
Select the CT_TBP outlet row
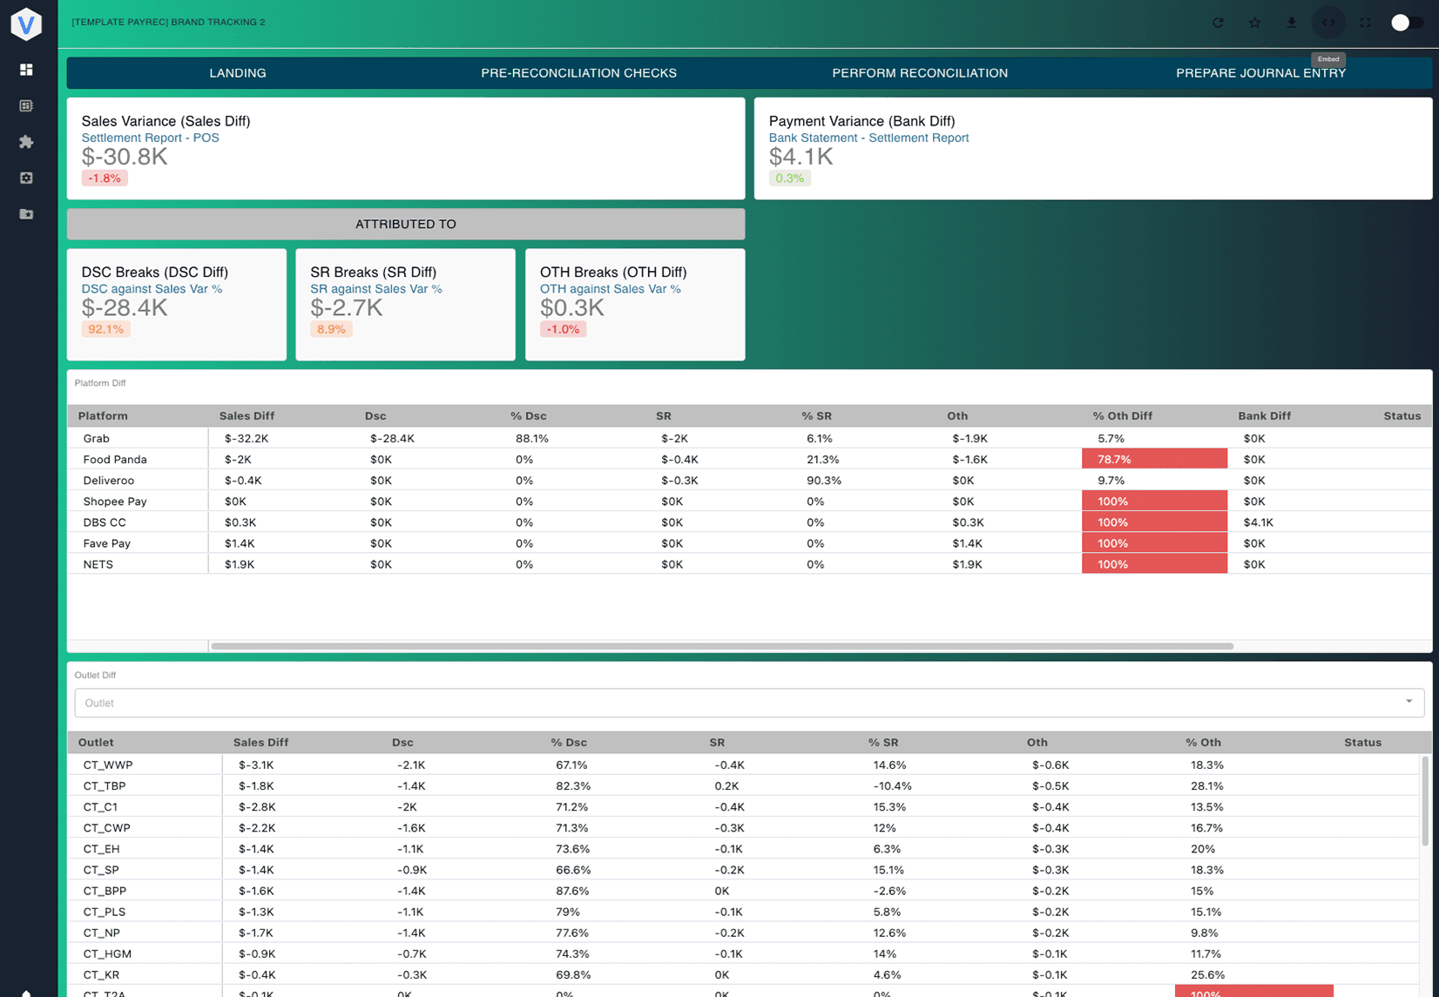click(744, 785)
